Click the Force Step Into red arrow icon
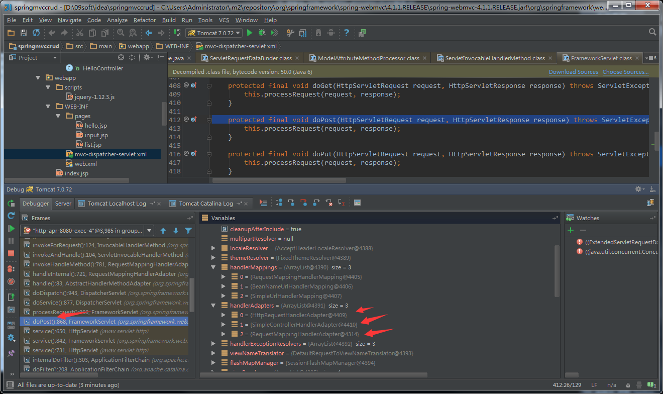The height and width of the screenshot is (394, 663). pyautogui.click(x=304, y=202)
